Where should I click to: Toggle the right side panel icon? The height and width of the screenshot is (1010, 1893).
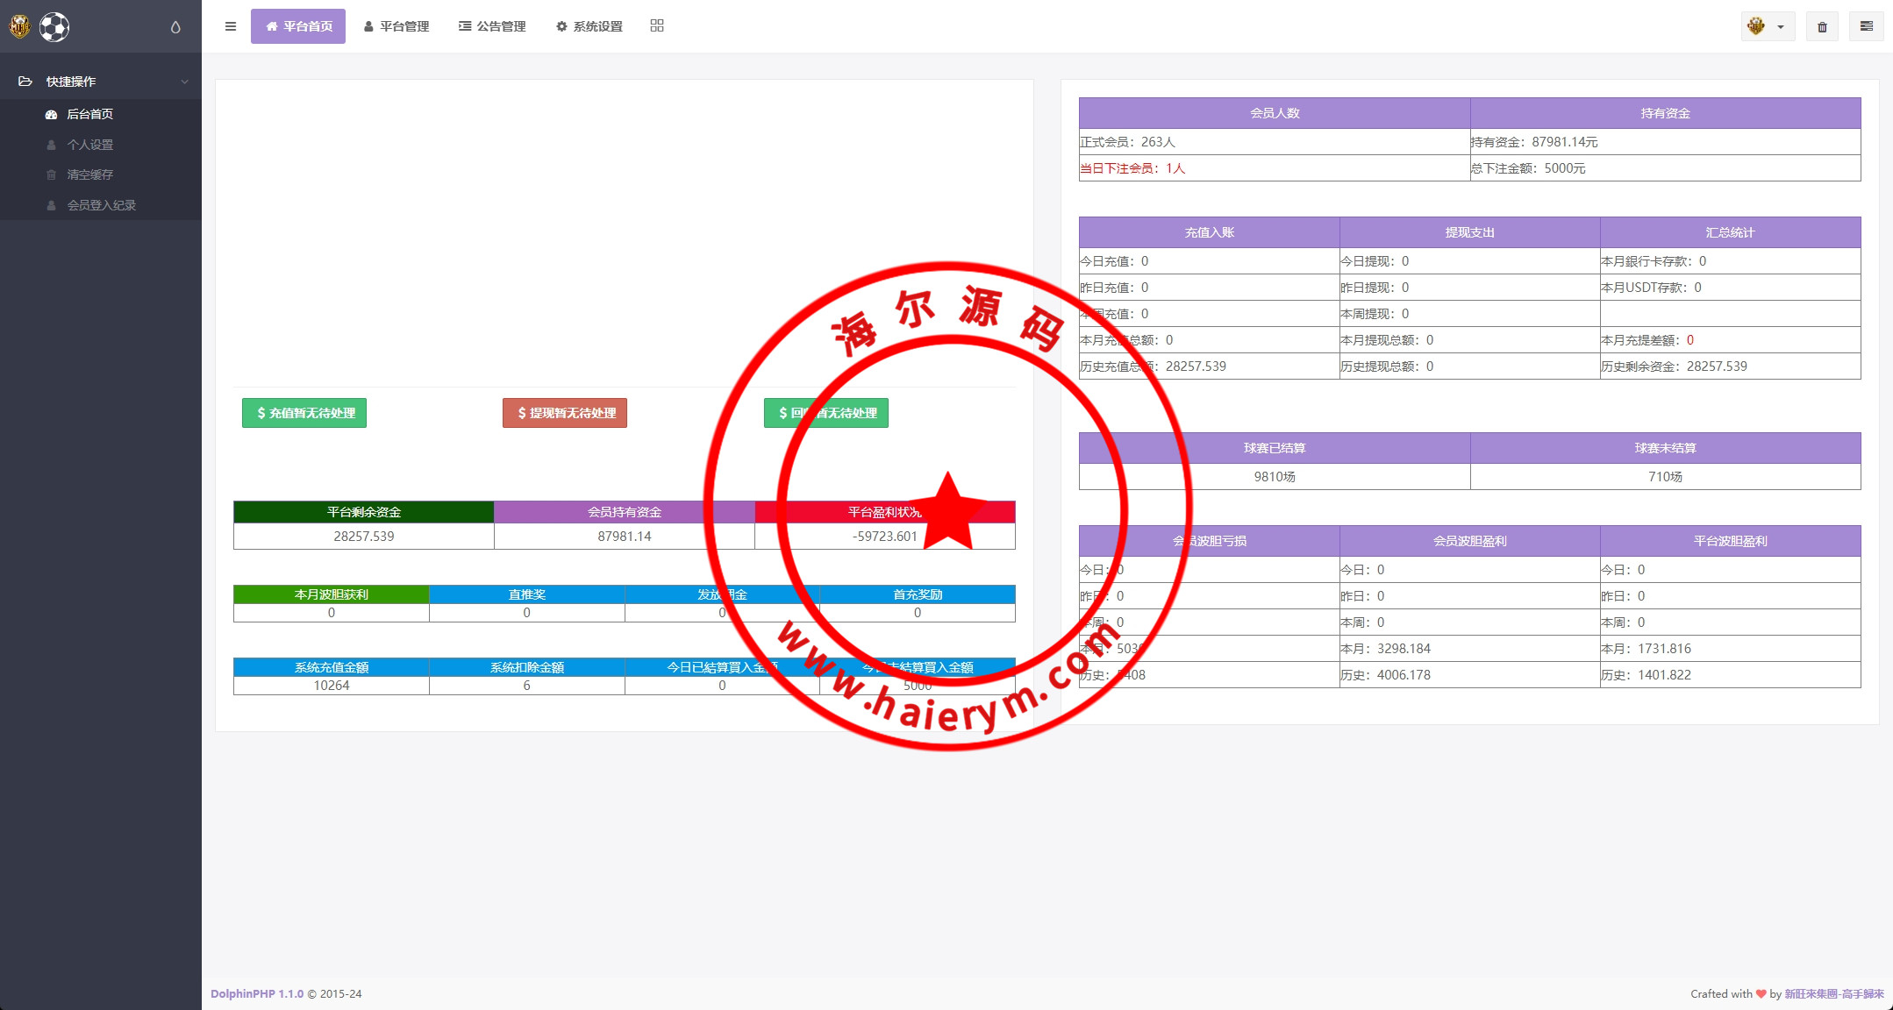pyautogui.click(x=1867, y=26)
